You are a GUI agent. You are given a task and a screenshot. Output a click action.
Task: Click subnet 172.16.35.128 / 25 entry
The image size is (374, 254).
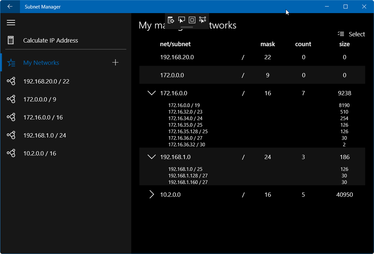pos(188,132)
